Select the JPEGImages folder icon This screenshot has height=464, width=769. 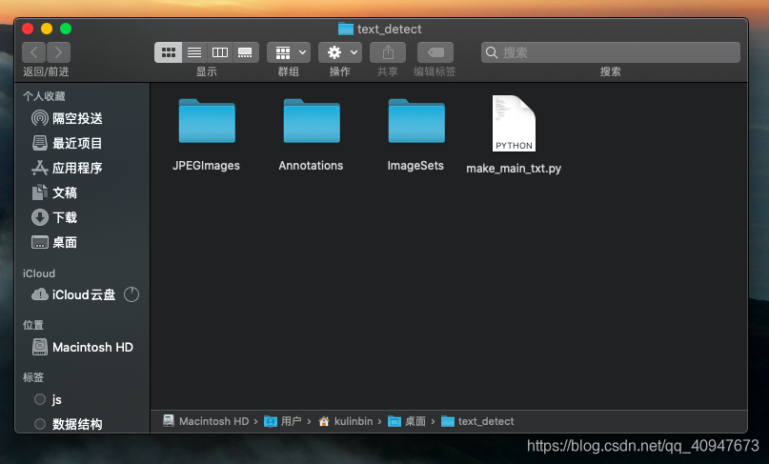(x=207, y=121)
